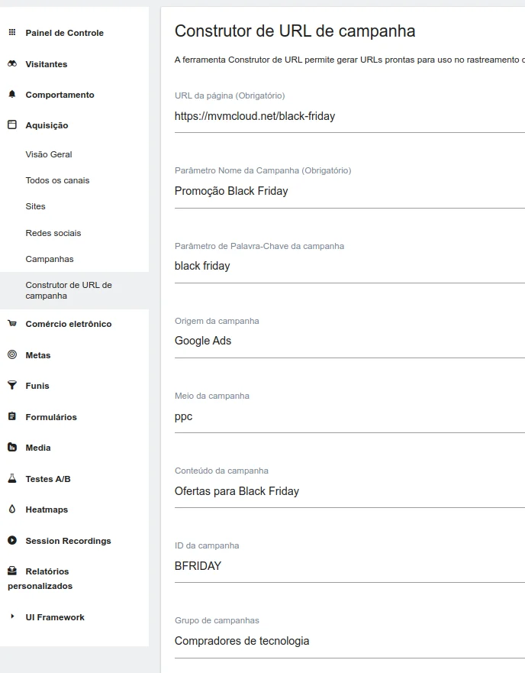Click the Comportamento bell icon

pos(11,95)
